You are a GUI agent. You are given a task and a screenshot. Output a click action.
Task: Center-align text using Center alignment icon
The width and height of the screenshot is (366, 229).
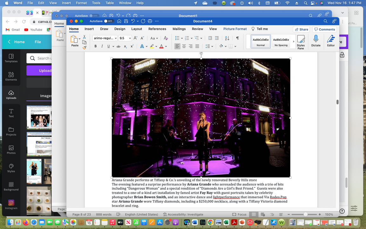[184, 46]
